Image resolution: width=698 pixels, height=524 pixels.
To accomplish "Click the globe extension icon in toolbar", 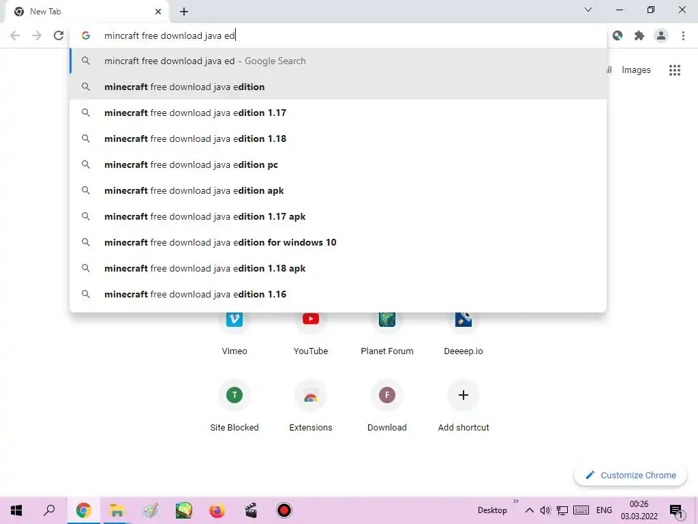I will click(618, 35).
